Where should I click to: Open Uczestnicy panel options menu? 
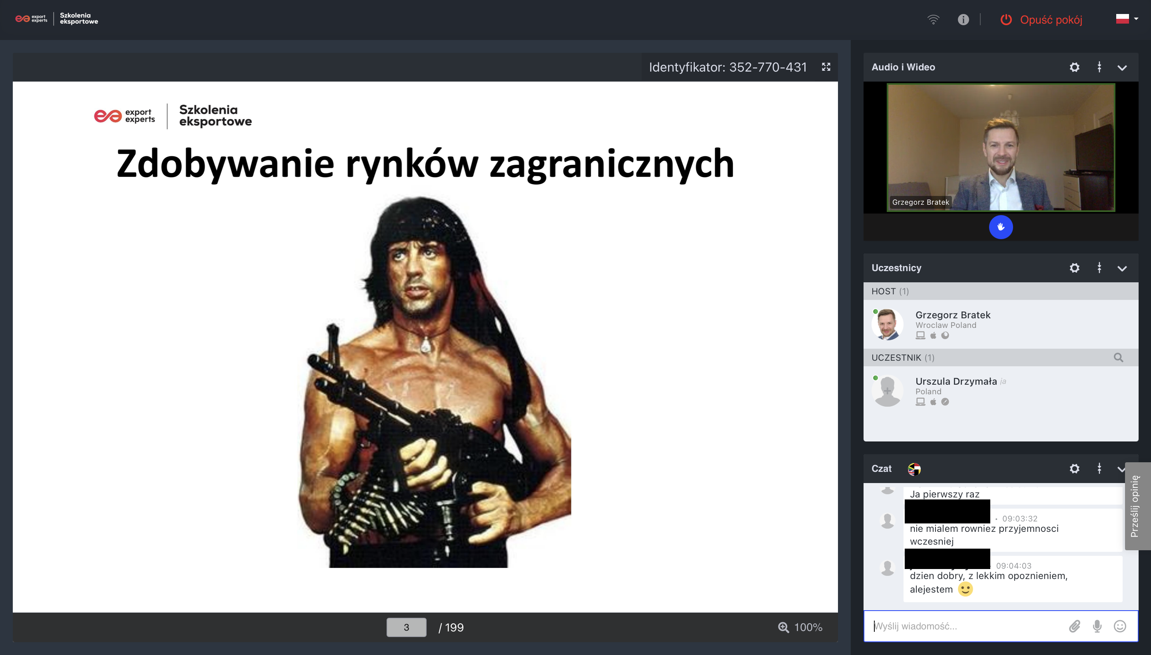pos(1099,268)
